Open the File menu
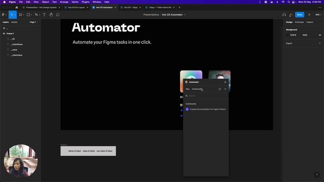This screenshot has height=182, width=324. [x=21, y=2]
